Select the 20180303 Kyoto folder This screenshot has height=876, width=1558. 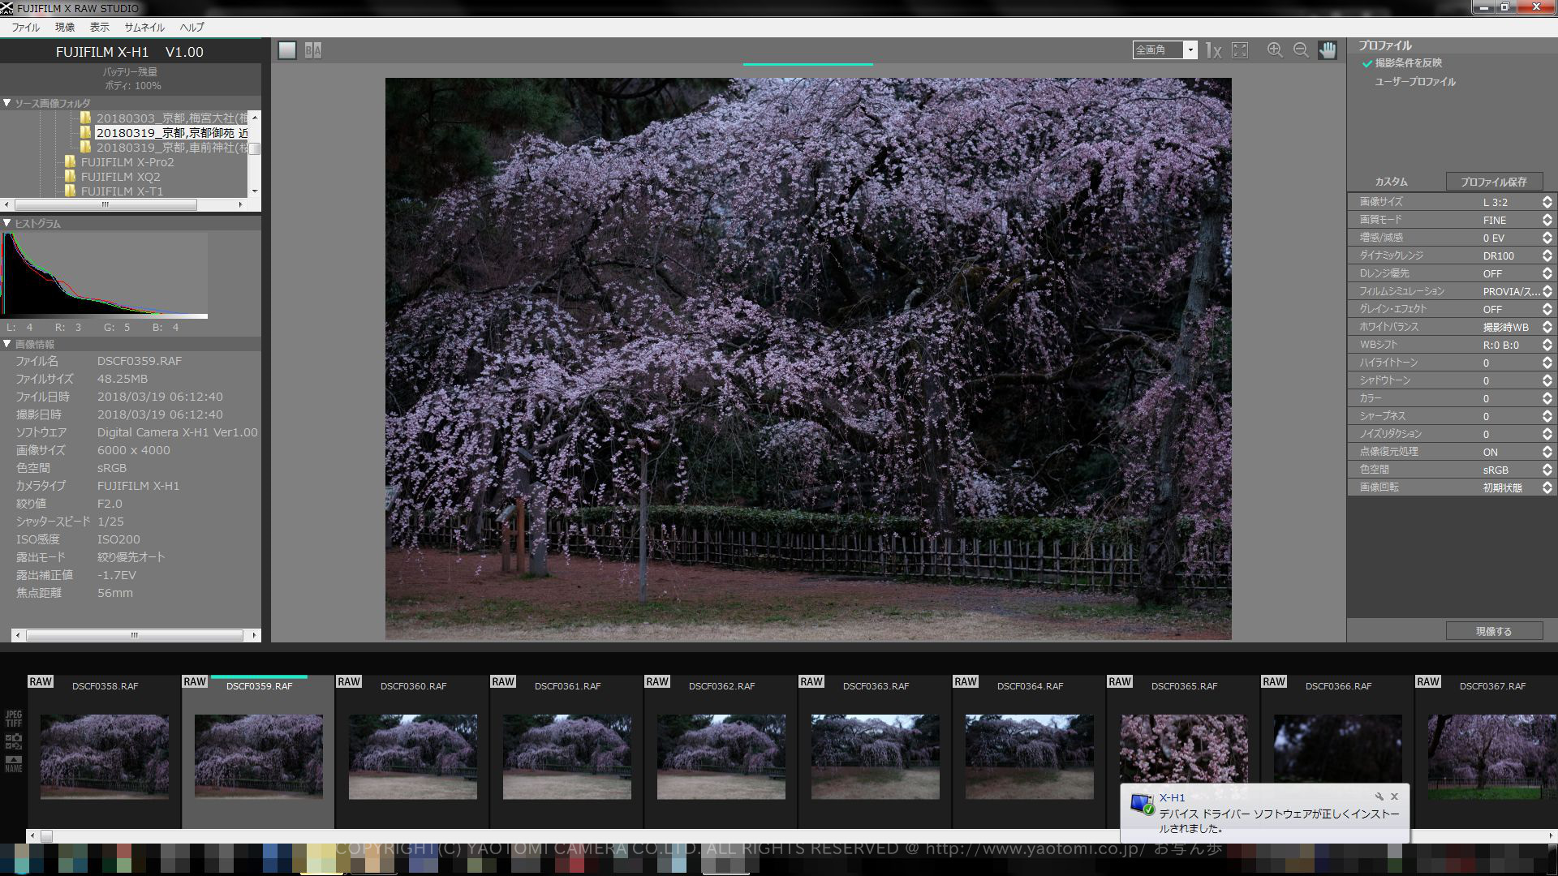coord(171,118)
